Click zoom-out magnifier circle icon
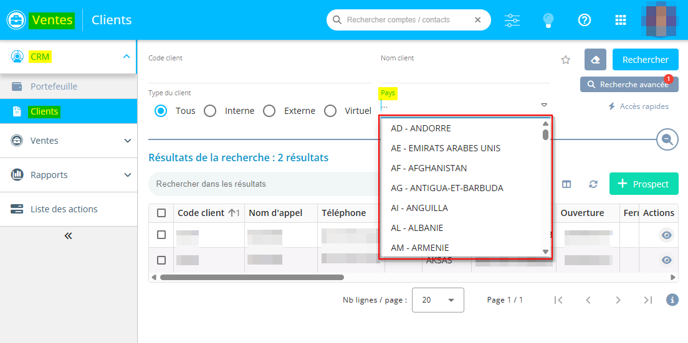Screen dimensions: 688x343 click(667, 139)
